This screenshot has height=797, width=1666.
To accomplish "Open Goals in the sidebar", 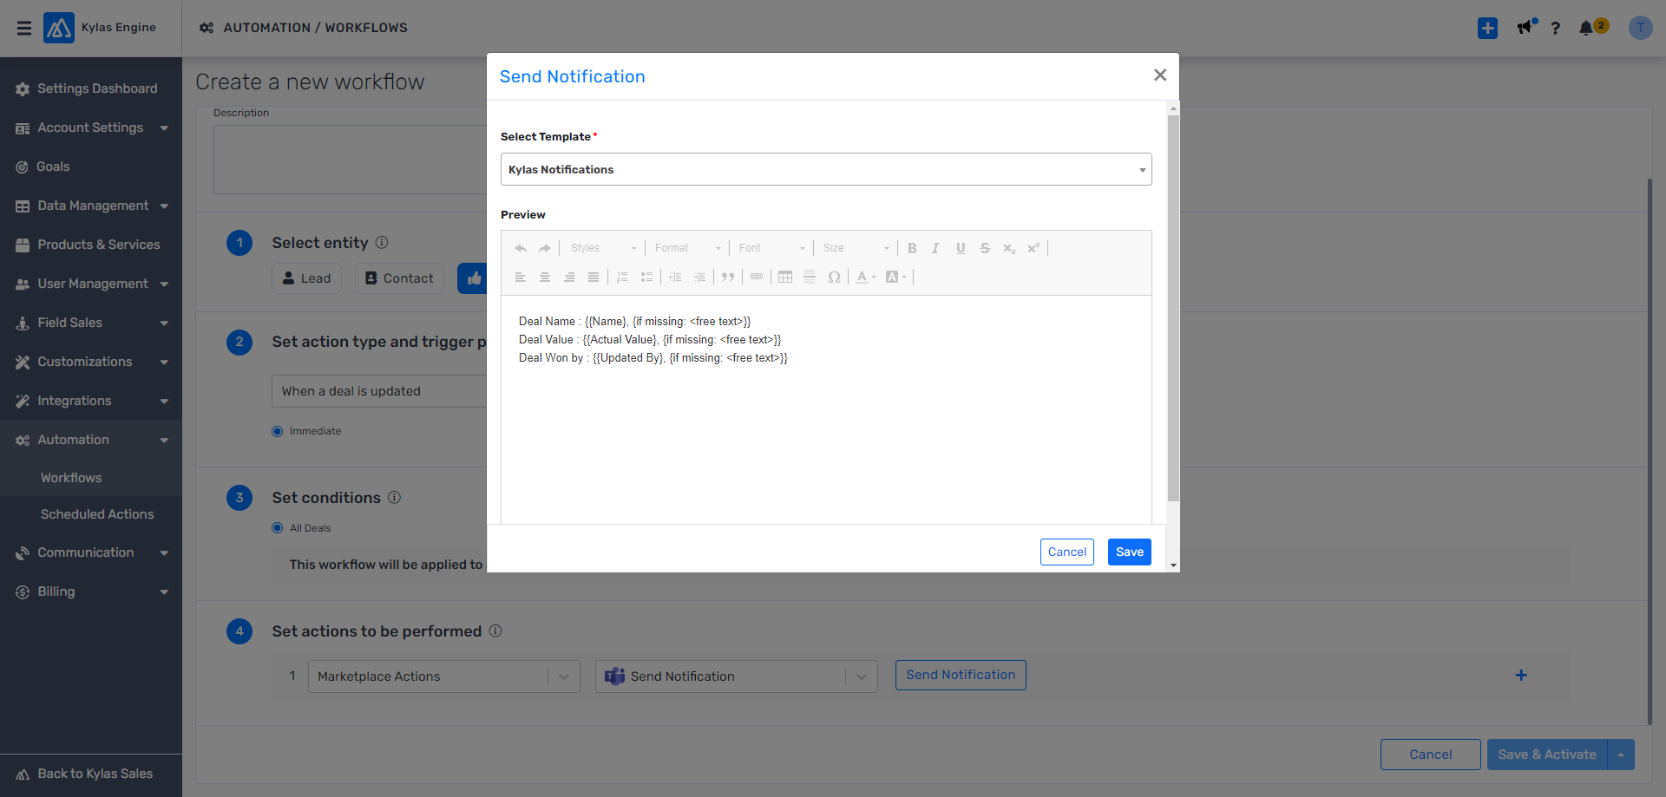I will click(91, 167).
